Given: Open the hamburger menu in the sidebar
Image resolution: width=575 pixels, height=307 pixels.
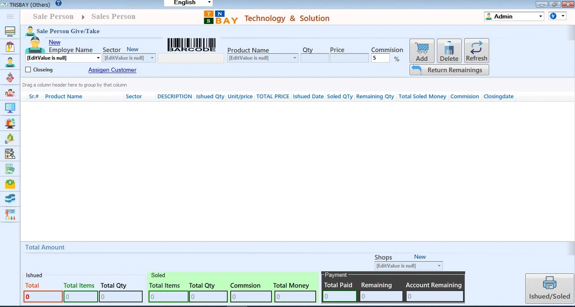Looking at the screenshot, I should click(10, 16).
